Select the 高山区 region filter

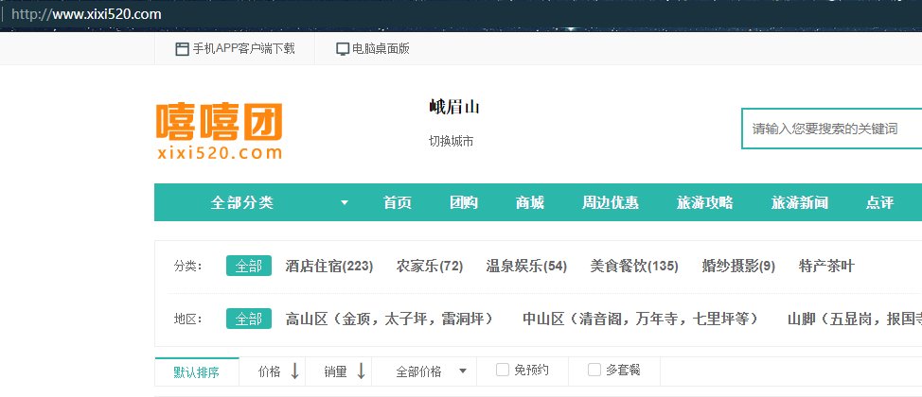click(x=389, y=319)
